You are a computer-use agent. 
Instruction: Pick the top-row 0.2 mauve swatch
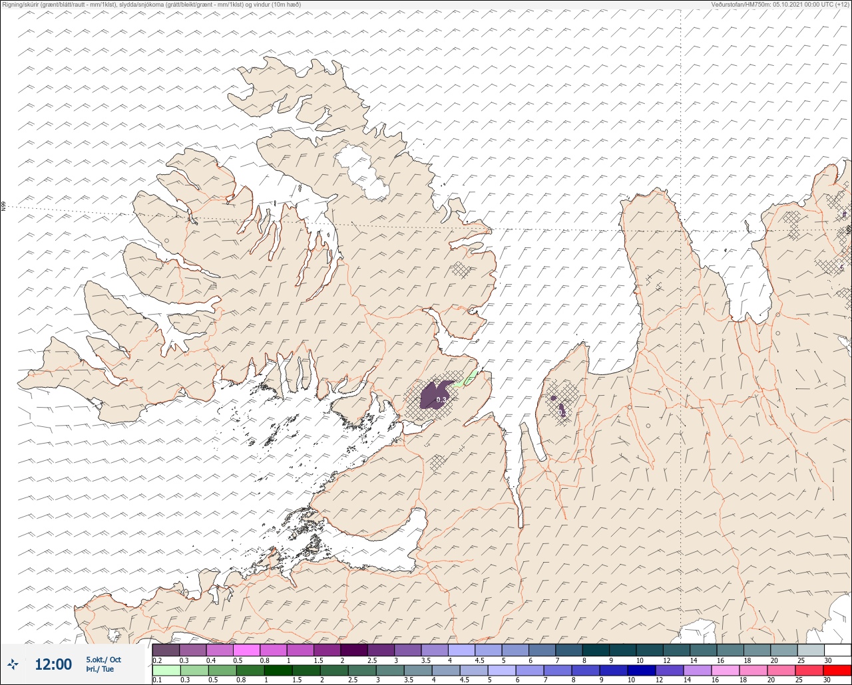pyautogui.click(x=166, y=650)
